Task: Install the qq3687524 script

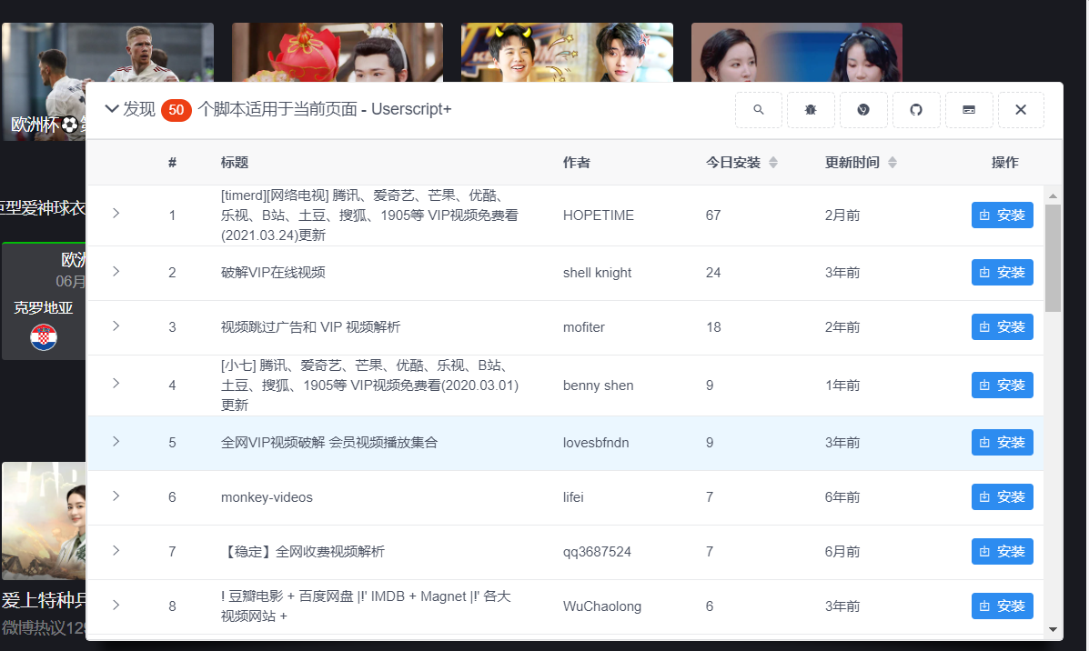Action: click(x=1003, y=552)
